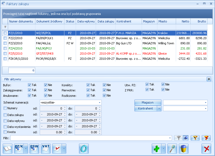Sort by Miasto column header

167,21
